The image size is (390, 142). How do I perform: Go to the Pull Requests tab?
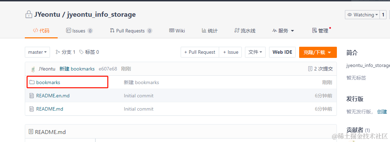pyautogui.click(x=131, y=31)
